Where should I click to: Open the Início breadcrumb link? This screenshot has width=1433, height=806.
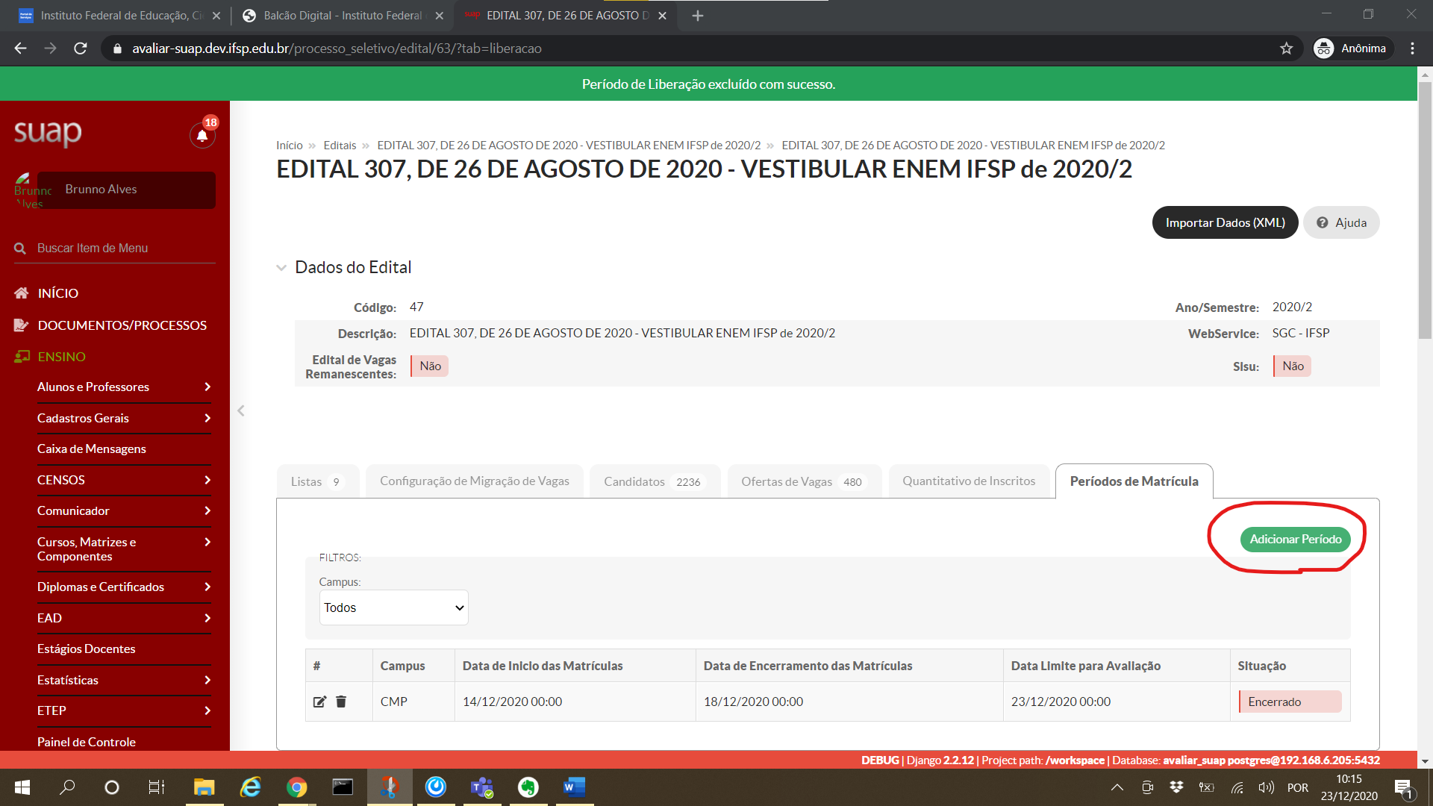[290, 146]
